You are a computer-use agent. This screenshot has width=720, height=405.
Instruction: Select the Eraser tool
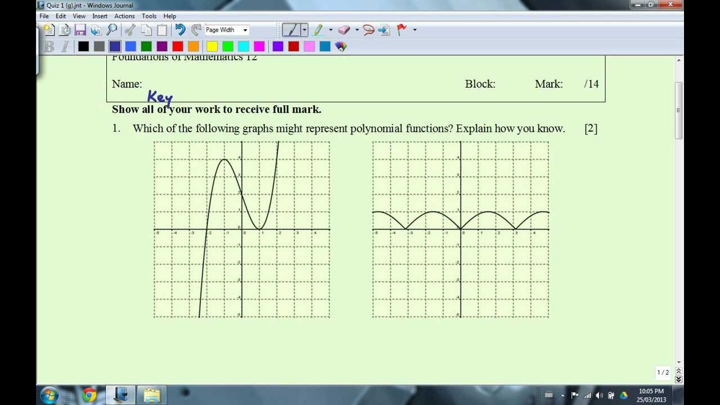click(x=344, y=30)
